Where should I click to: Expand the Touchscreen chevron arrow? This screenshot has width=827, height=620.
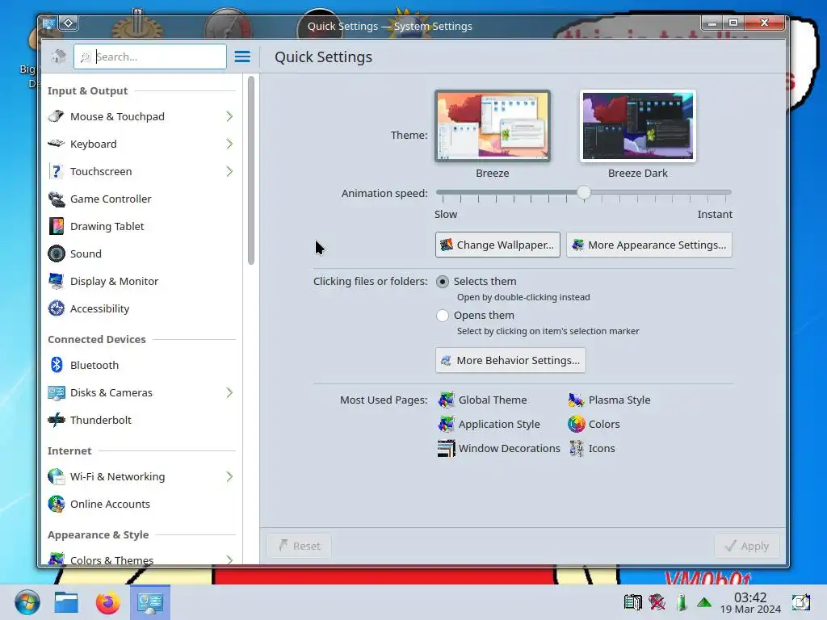click(229, 171)
